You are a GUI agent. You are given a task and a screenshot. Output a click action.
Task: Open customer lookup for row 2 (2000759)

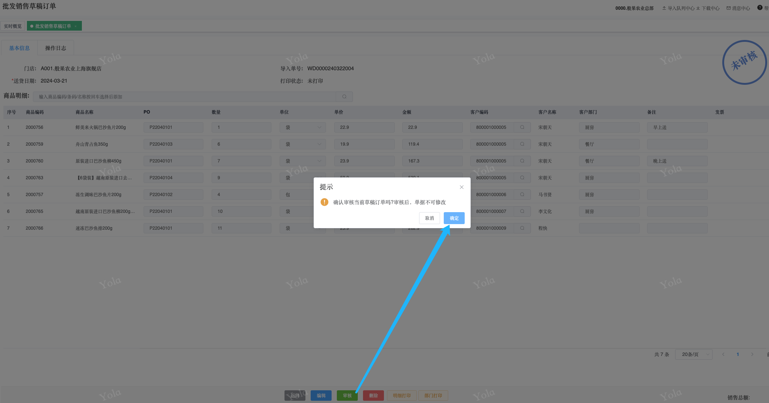point(522,144)
